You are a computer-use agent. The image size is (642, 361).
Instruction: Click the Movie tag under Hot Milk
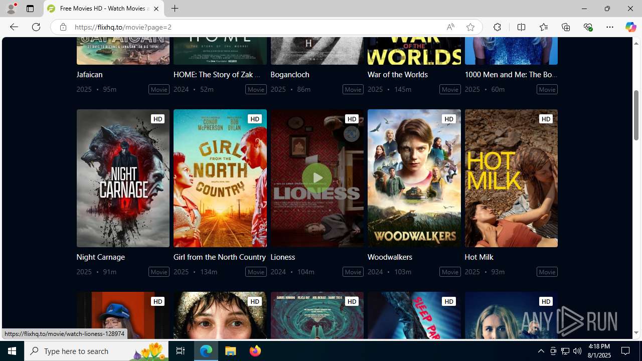(547, 272)
